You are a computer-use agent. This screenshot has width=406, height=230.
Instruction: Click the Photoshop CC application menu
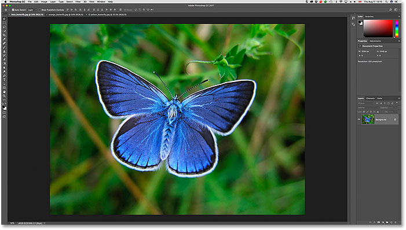point(17,2)
